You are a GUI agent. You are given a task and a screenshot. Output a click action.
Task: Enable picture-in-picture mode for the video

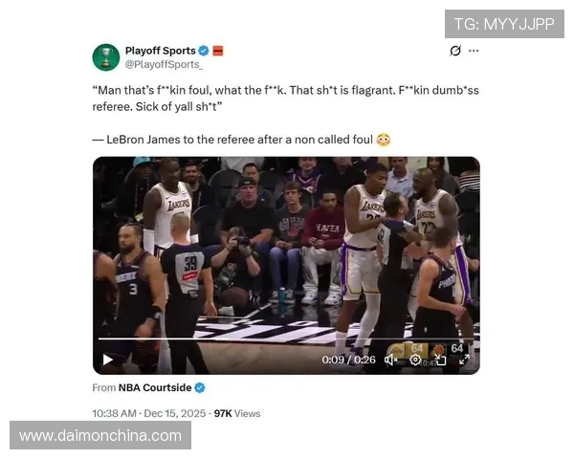pyautogui.click(x=440, y=360)
